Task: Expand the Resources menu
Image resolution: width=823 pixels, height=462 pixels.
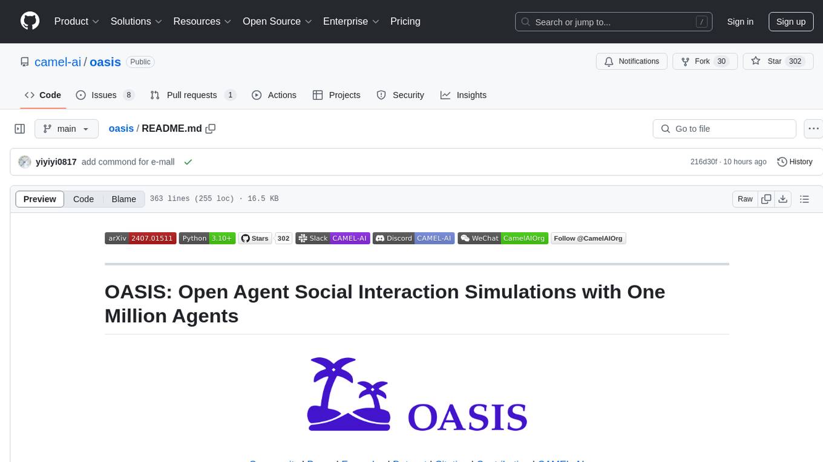Action: [x=202, y=21]
